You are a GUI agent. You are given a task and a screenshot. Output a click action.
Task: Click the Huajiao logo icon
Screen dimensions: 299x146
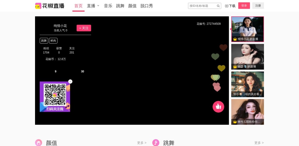coord(38,6)
